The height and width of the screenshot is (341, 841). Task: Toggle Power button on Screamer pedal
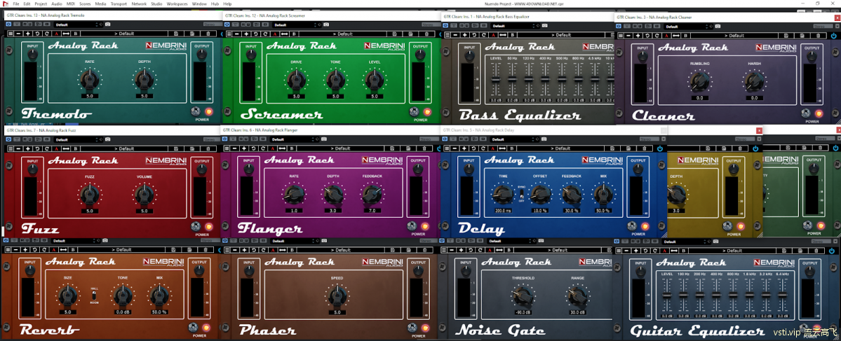pyautogui.click(x=427, y=112)
